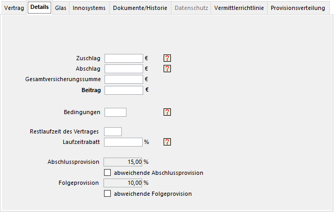The image size is (335, 212).
Task: Open the Glas tab
Action: [60, 8]
